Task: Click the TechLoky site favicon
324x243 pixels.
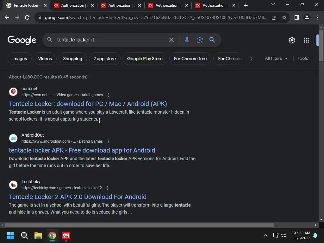Action: point(13,184)
